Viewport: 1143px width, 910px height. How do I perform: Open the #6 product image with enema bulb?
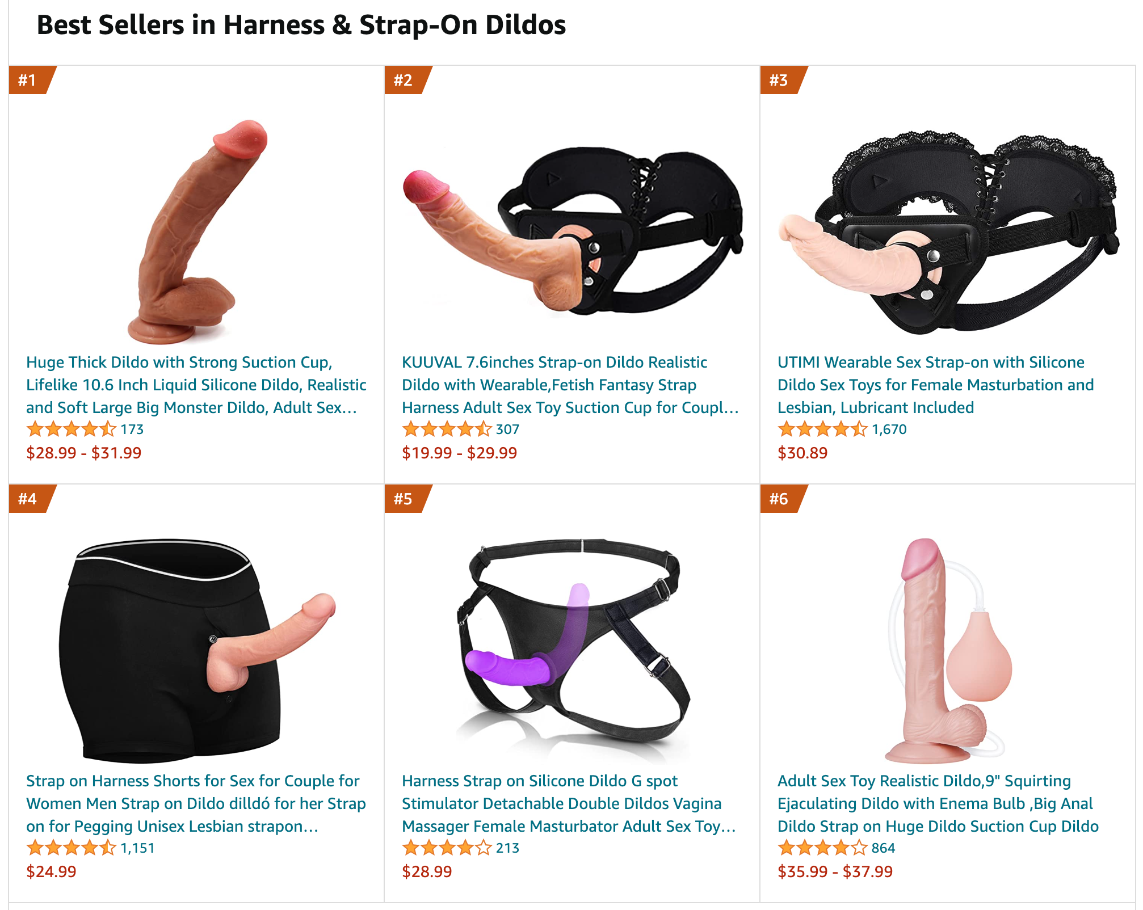pyautogui.click(x=948, y=650)
